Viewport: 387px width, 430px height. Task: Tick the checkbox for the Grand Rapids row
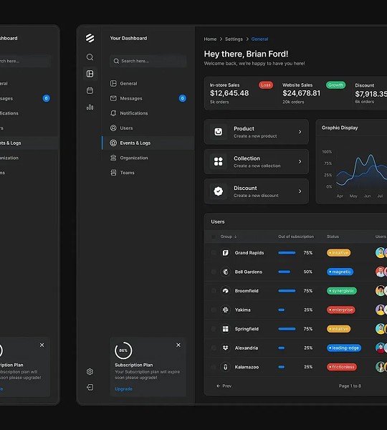pyautogui.click(x=214, y=252)
